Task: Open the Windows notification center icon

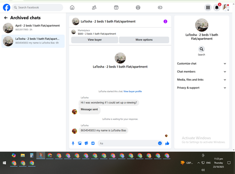Action: coord(229,163)
